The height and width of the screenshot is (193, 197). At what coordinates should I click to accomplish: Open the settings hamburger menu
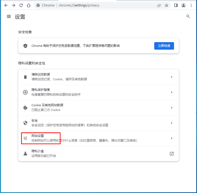tap(9, 16)
